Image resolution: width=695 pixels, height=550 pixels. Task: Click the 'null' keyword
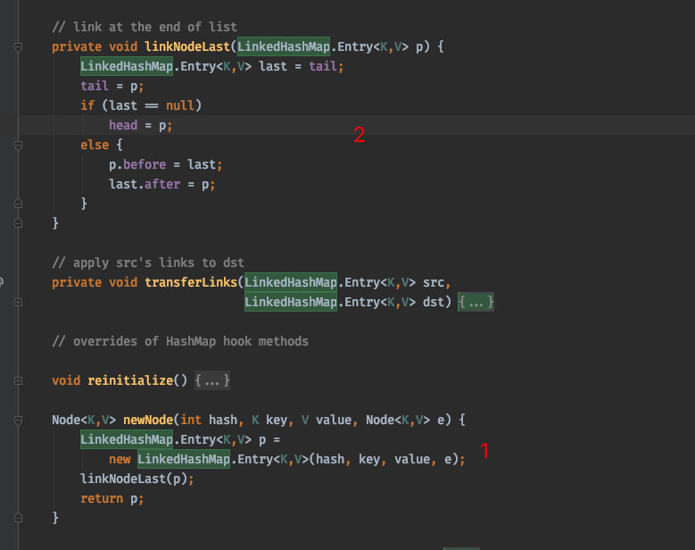coord(180,105)
